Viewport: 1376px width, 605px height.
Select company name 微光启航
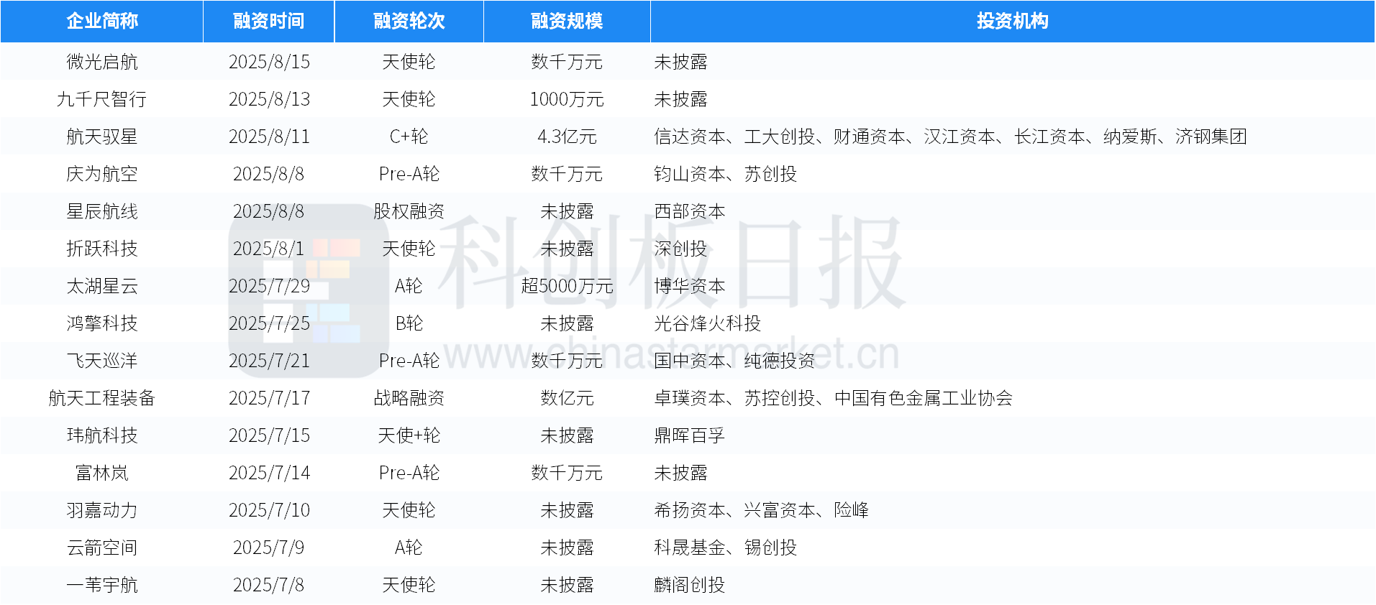102,62
